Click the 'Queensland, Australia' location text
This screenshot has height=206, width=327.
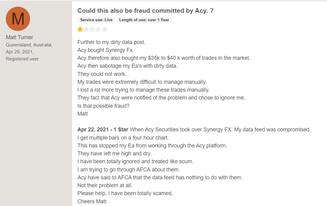[x=29, y=45]
